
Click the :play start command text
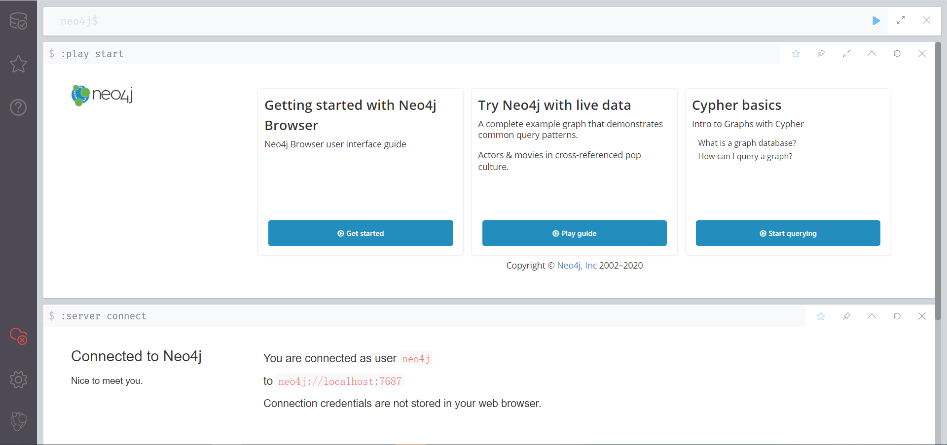[x=92, y=54]
